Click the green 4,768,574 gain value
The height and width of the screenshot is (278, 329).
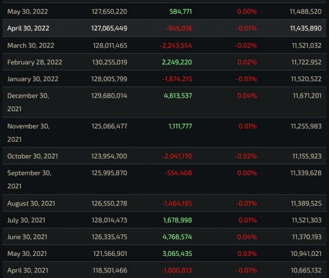177,237
